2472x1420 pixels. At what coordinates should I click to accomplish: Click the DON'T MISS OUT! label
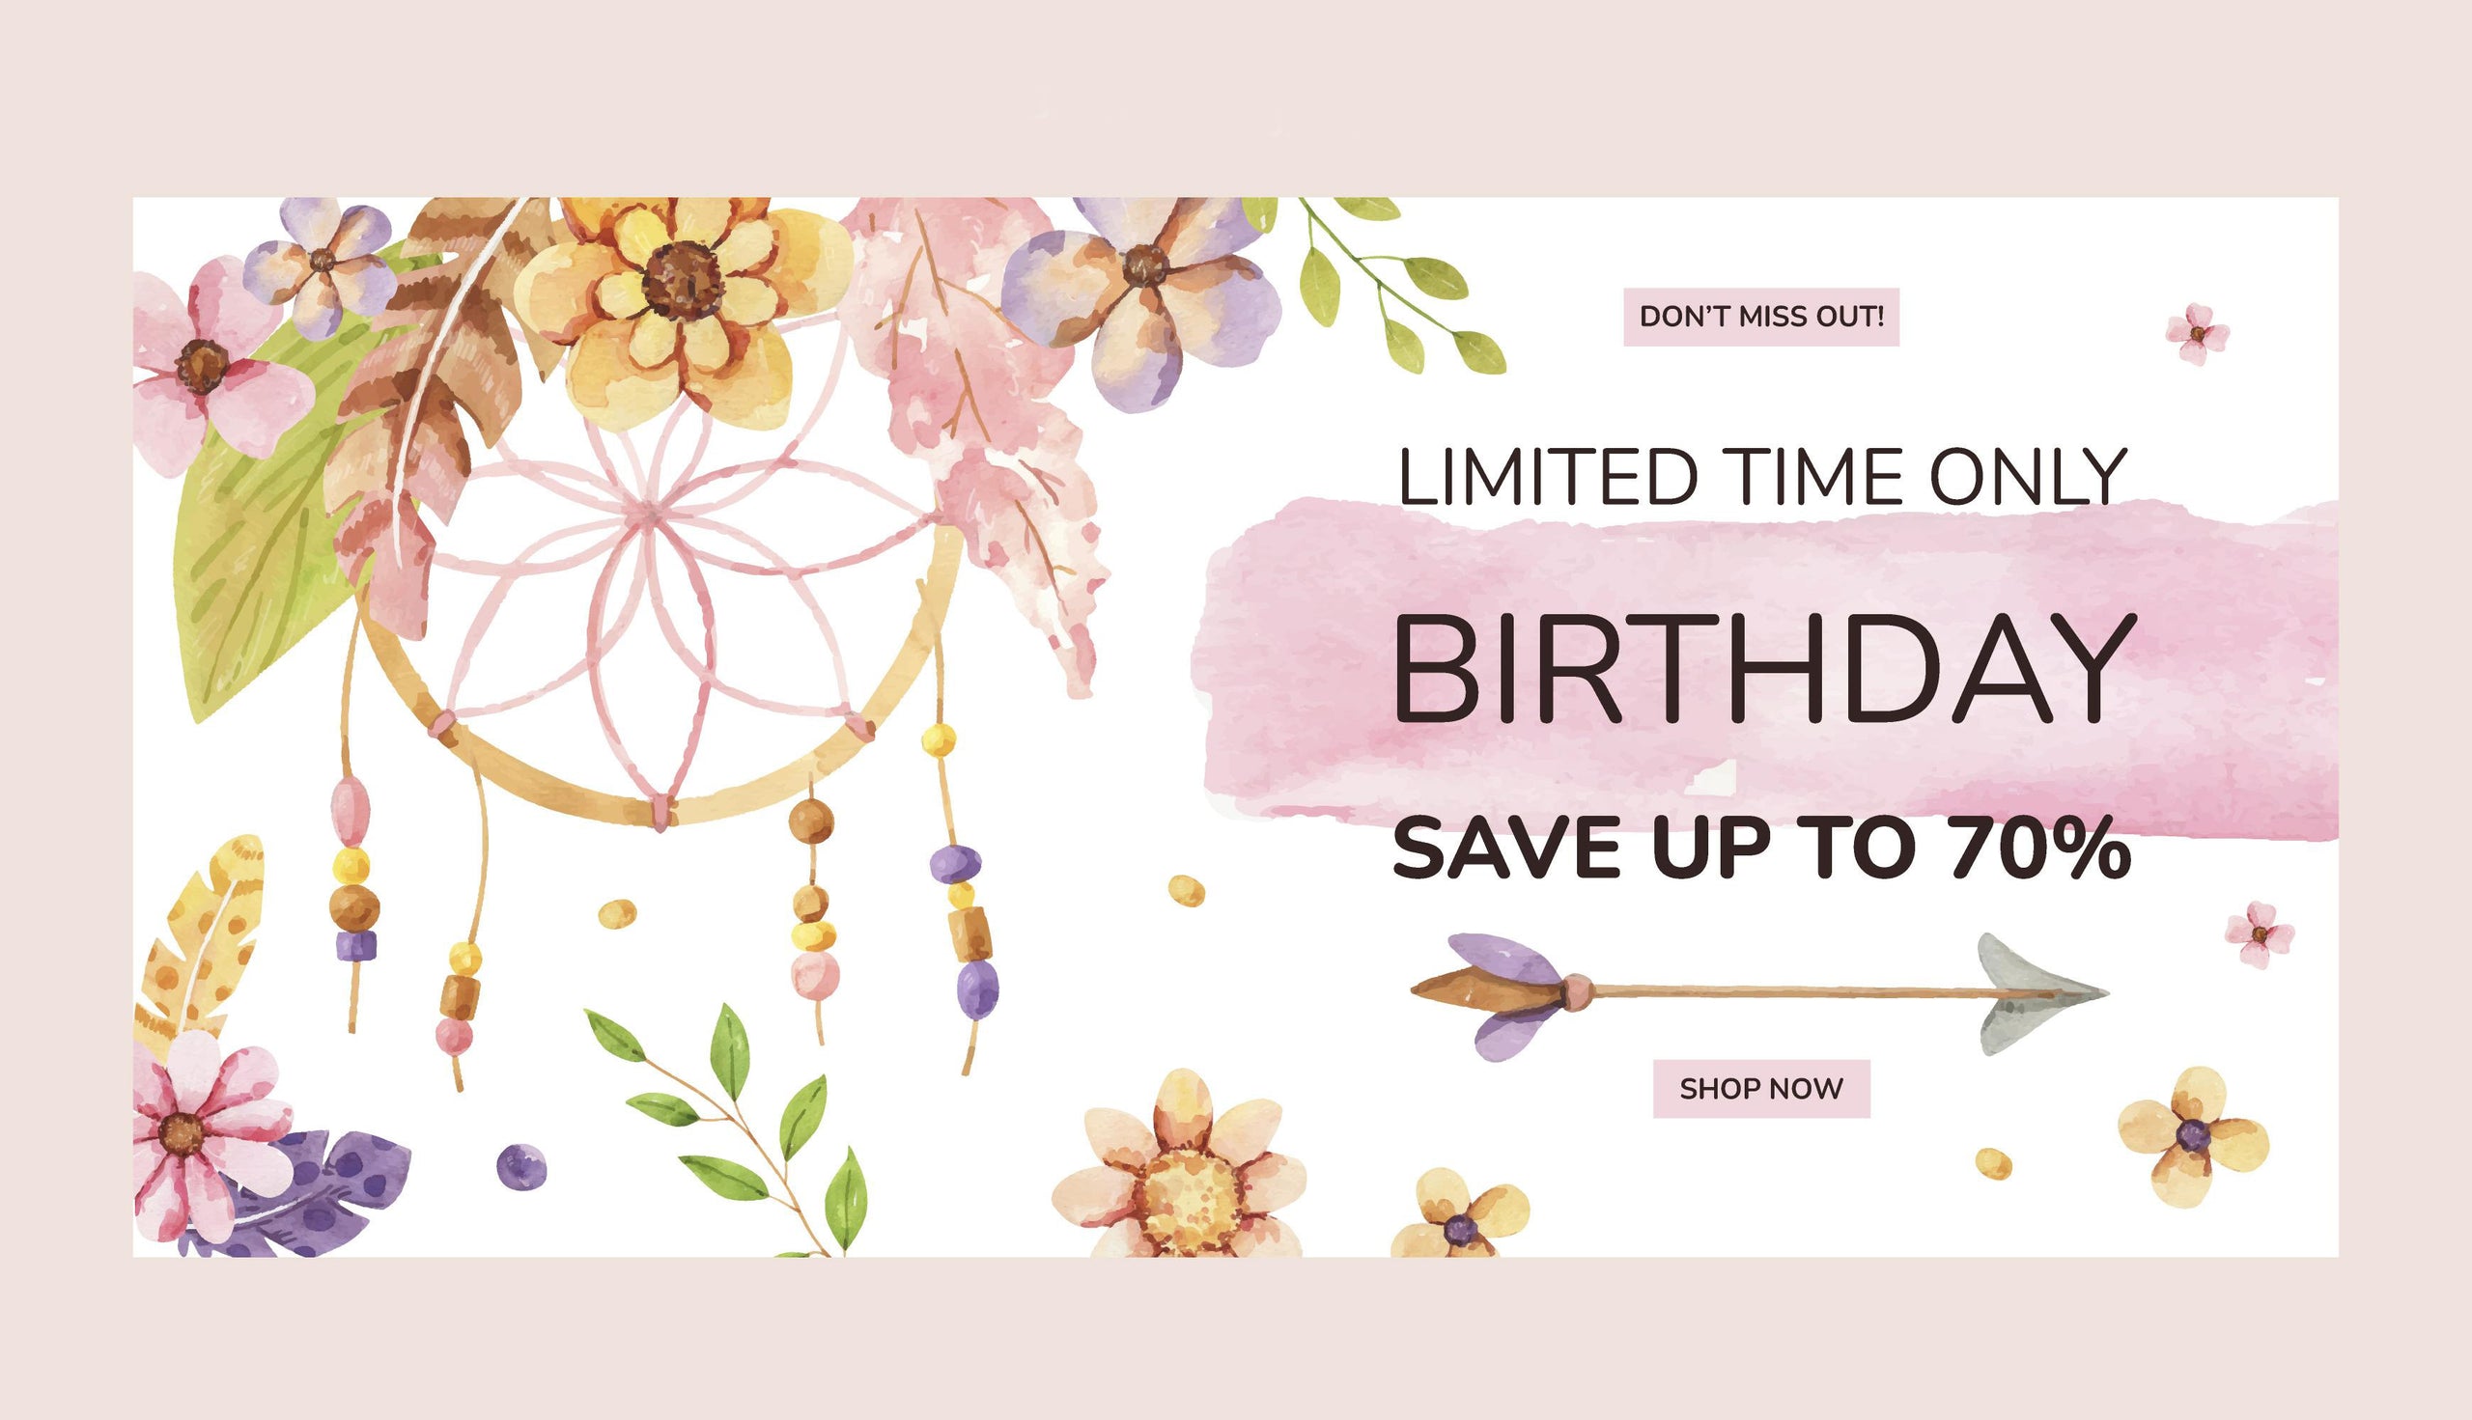click(x=1761, y=317)
